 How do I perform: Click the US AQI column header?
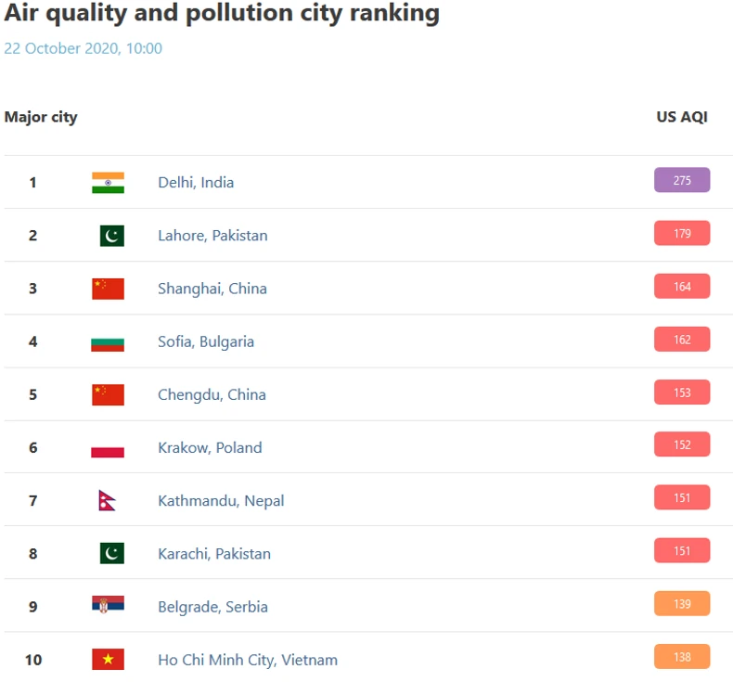682,117
